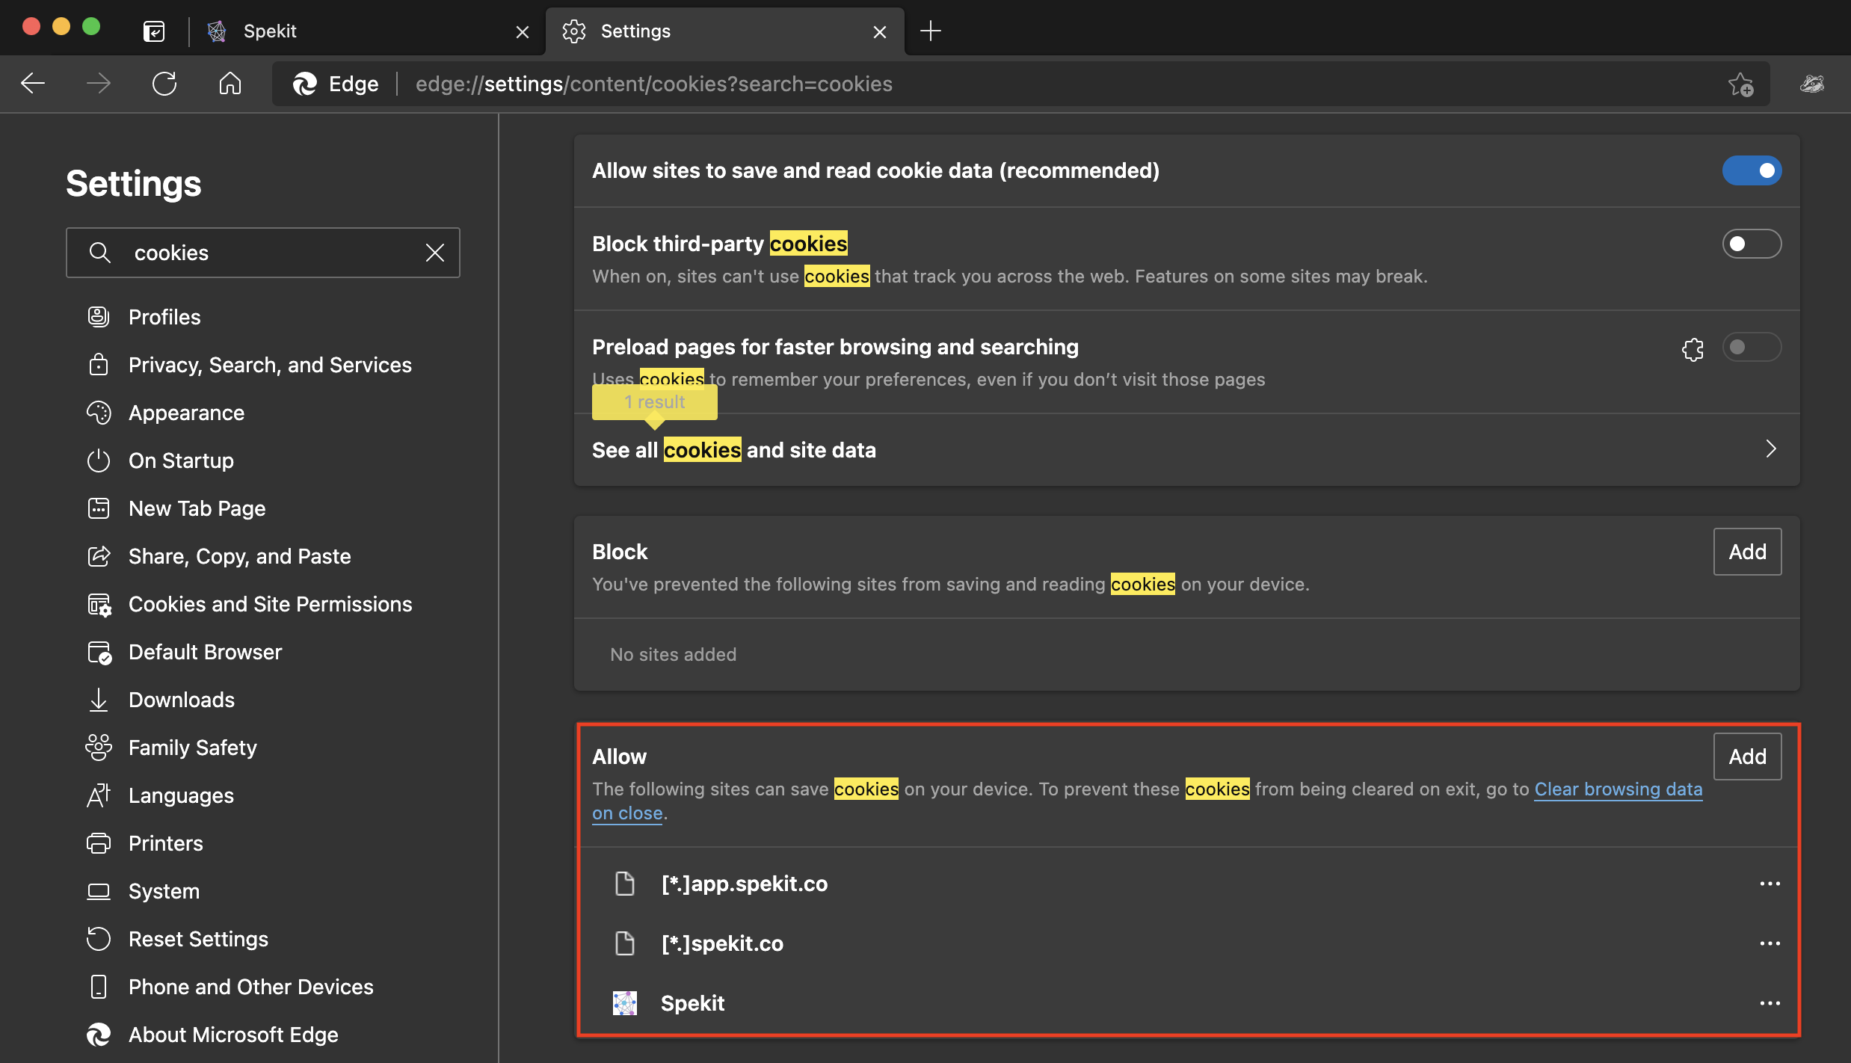Enable Block third-party cookies switch
The width and height of the screenshot is (1851, 1063).
pos(1752,244)
